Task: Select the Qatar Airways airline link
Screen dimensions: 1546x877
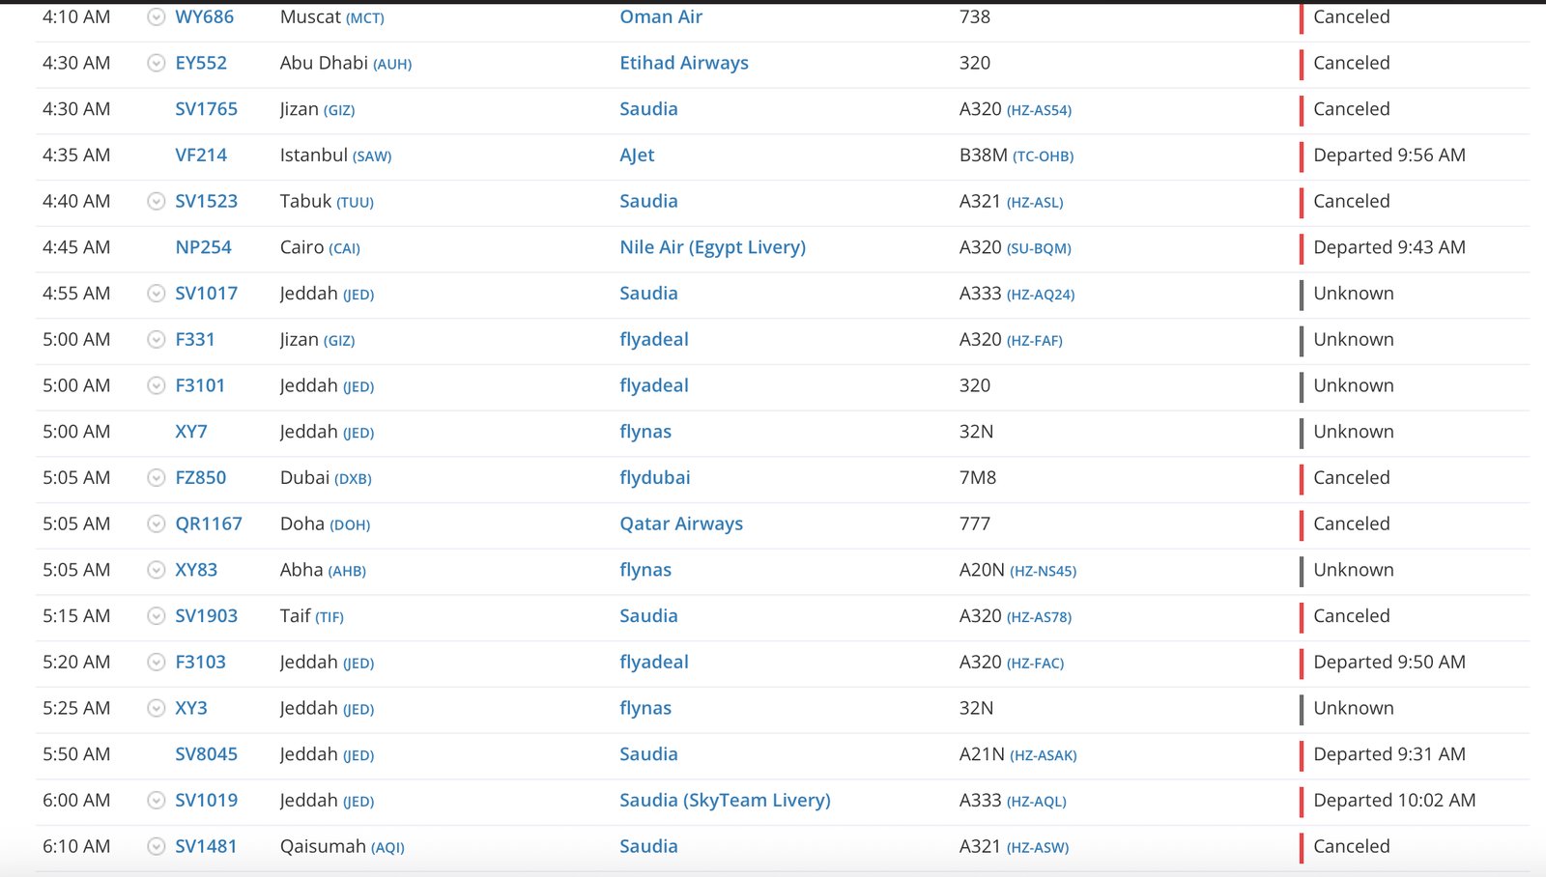Action: click(x=681, y=524)
